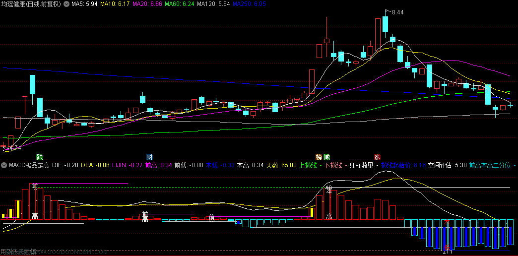Click the LIJIN: -0.27 value
Image resolution: width=518 pixels, height=256 pixels.
click(128, 165)
